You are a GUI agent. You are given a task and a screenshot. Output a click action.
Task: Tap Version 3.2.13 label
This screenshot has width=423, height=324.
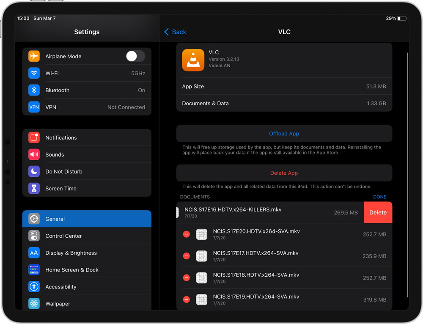click(224, 59)
